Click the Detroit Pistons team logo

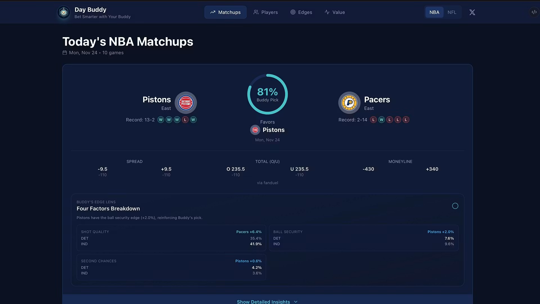(x=186, y=103)
